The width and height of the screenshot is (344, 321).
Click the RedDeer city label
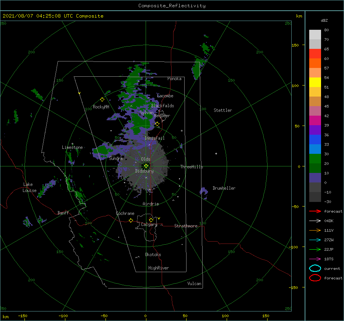162,116
